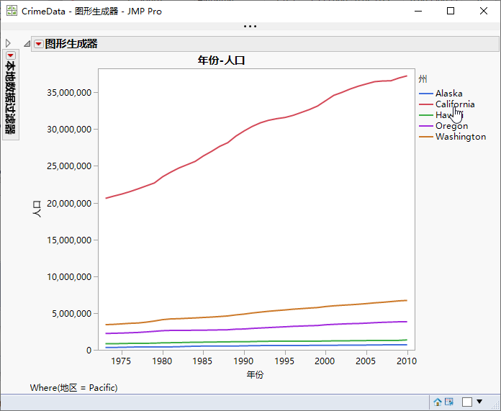This screenshot has height=411, width=501.
Task: Click the legend title 州
Action: point(423,79)
